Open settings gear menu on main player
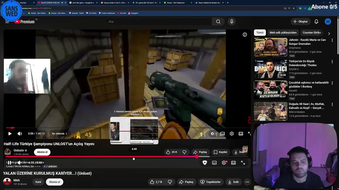This screenshot has width=339, height=190. [224, 163]
